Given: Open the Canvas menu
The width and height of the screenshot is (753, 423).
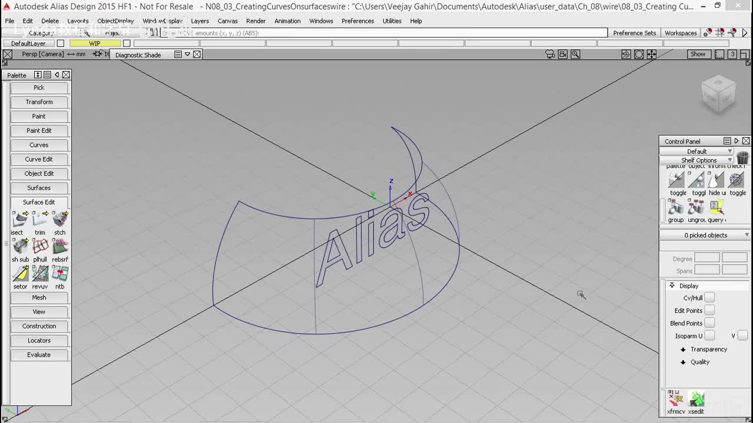Looking at the screenshot, I should click(228, 21).
